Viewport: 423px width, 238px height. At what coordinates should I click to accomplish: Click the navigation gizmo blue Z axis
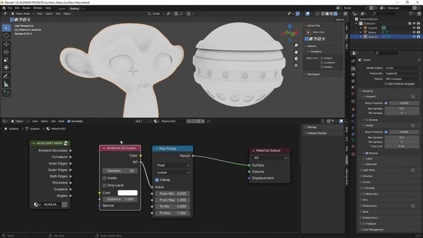pyautogui.click(x=290, y=26)
